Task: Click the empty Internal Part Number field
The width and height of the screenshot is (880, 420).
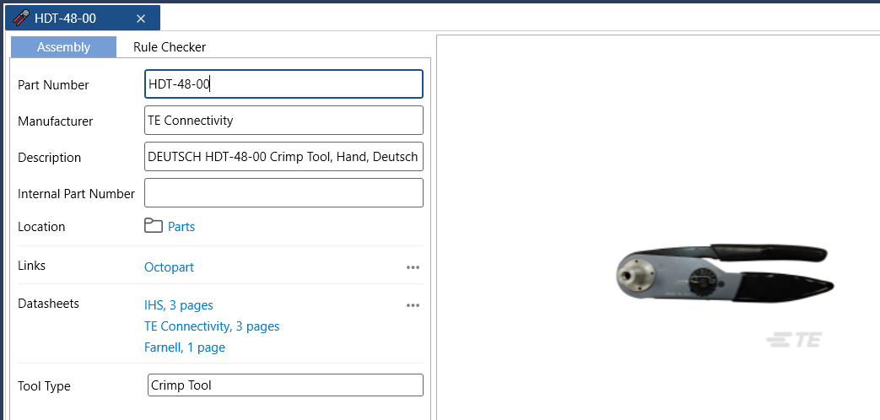Action: [283, 193]
